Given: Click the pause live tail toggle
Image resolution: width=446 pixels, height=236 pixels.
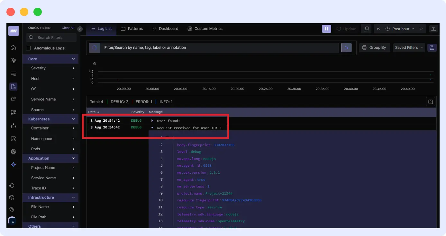Looking at the screenshot, I should 326,29.
